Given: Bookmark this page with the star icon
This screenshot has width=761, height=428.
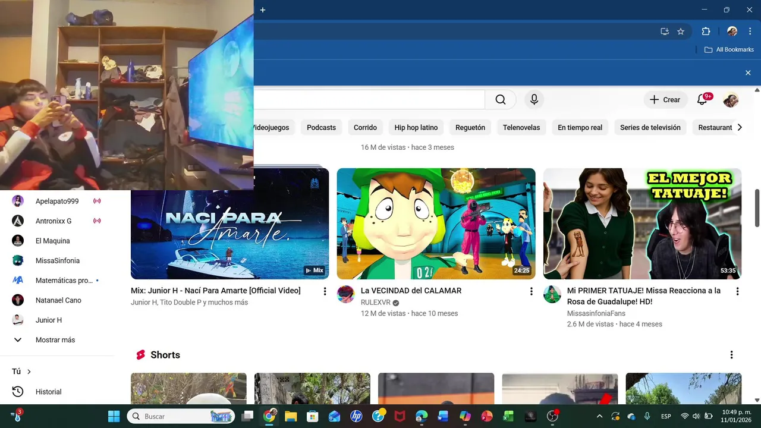Looking at the screenshot, I should click(681, 32).
